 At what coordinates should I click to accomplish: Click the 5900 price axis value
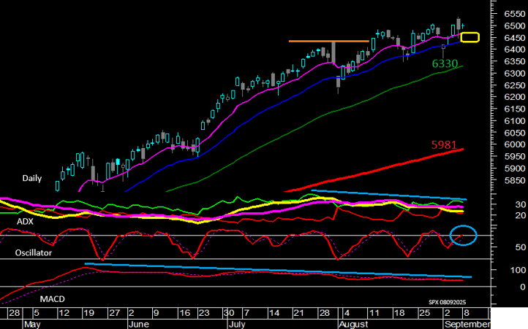515,168
